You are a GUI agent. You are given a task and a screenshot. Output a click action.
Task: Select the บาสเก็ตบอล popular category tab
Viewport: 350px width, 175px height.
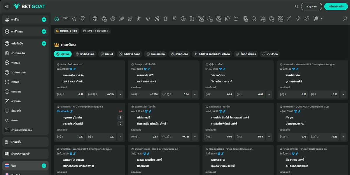(85, 54)
